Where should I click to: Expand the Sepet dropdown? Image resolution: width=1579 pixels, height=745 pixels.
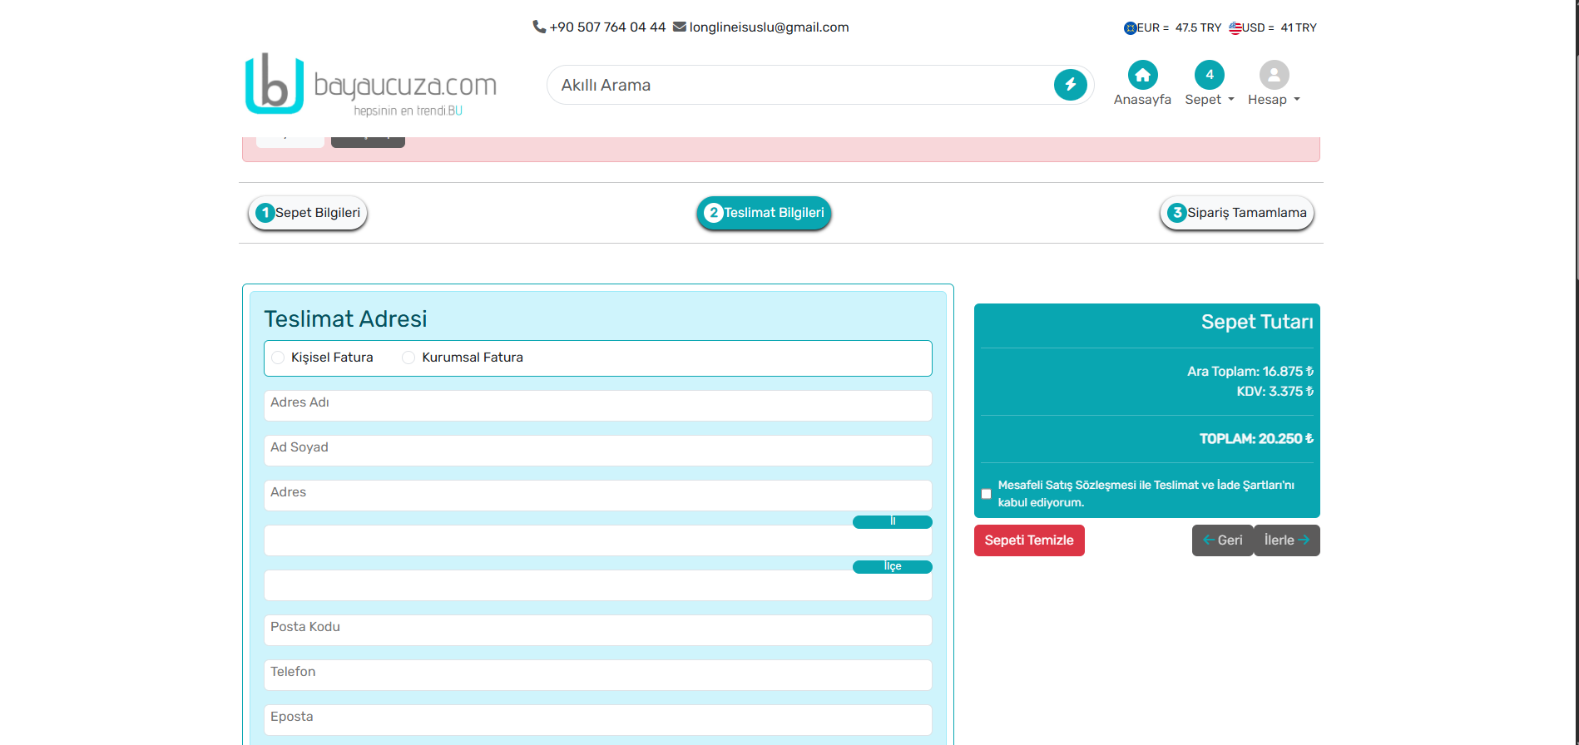(1210, 100)
